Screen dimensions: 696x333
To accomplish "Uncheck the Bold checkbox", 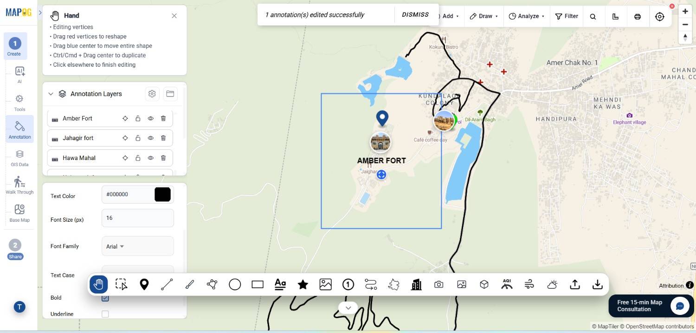I will click(105, 298).
